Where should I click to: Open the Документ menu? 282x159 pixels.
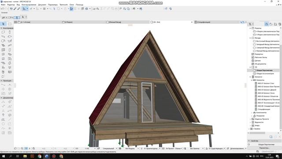point(42,5)
